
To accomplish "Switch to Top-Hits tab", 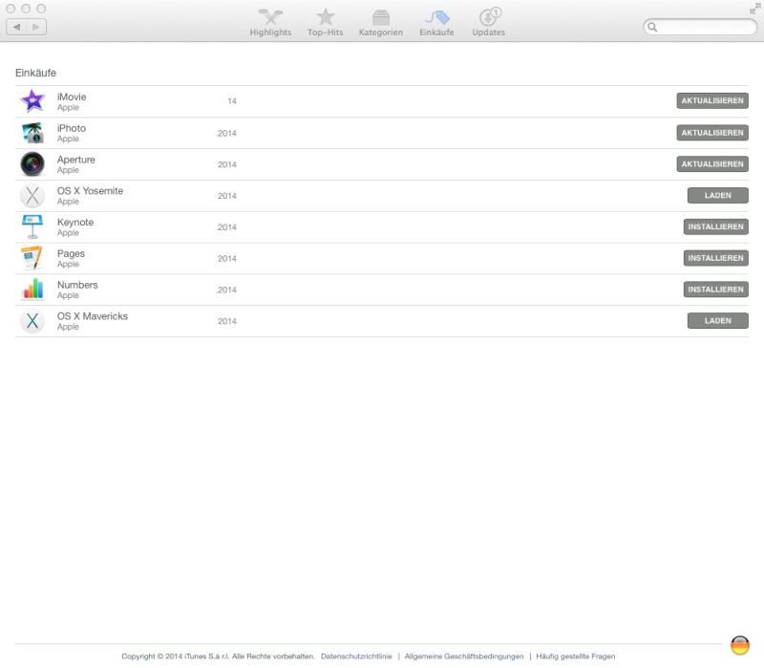I will pos(325,22).
